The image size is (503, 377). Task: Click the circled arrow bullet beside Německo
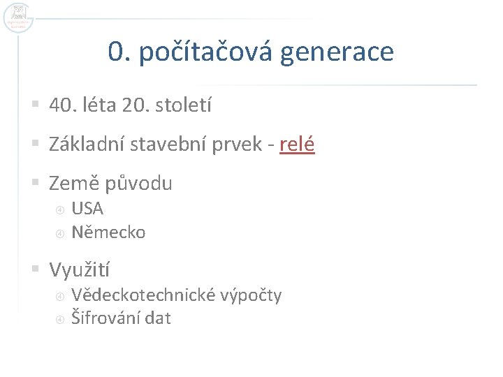(x=60, y=232)
